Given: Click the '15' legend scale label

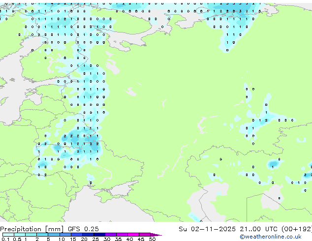Looking at the screenshot, I should click(x=73, y=239).
